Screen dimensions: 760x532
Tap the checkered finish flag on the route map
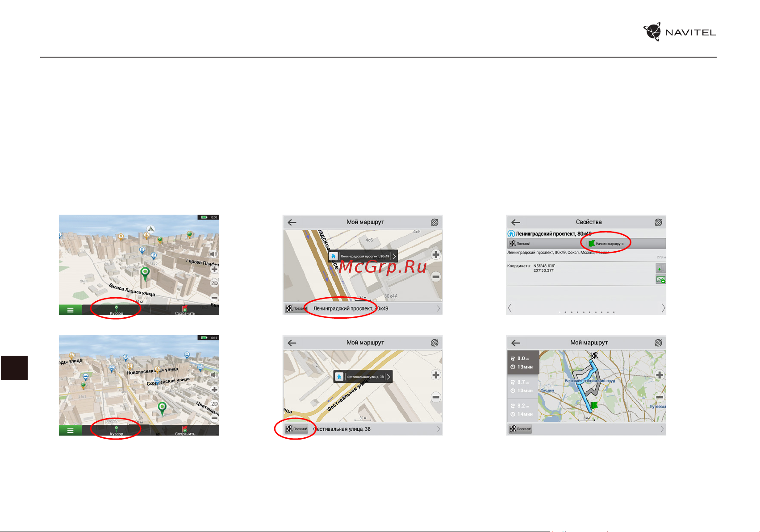coord(594,356)
